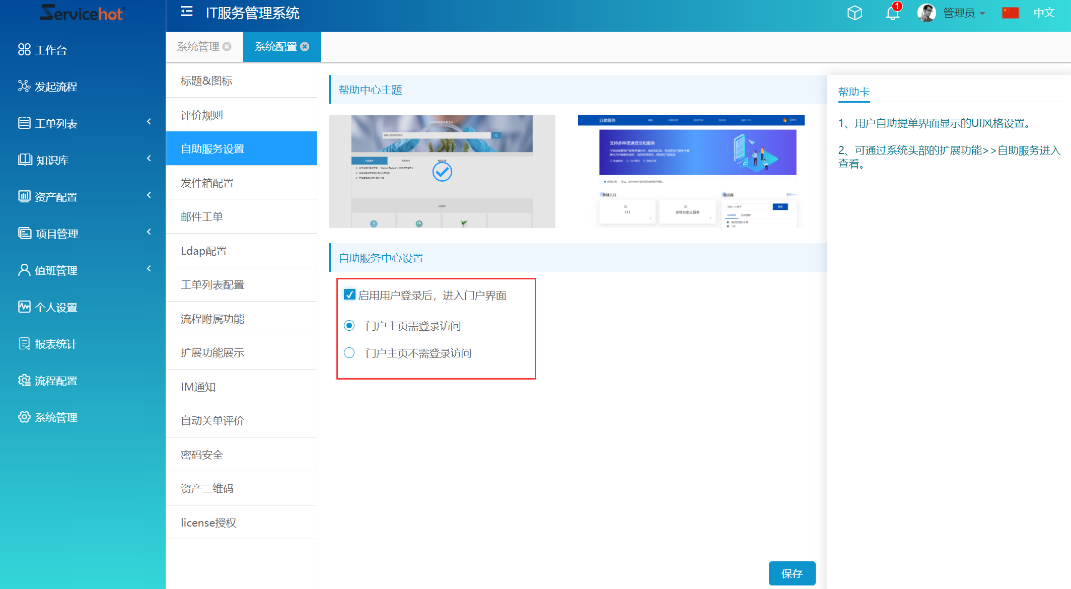Click the hamburger menu collapse icon

point(186,12)
